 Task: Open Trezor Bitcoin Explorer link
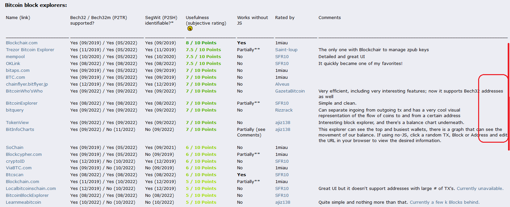30,50
